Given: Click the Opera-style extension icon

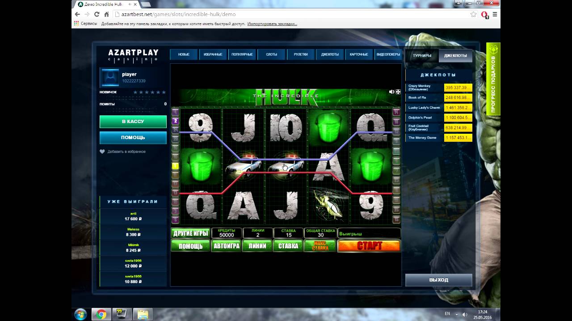Looking at the screenshot, I should 485,14.
